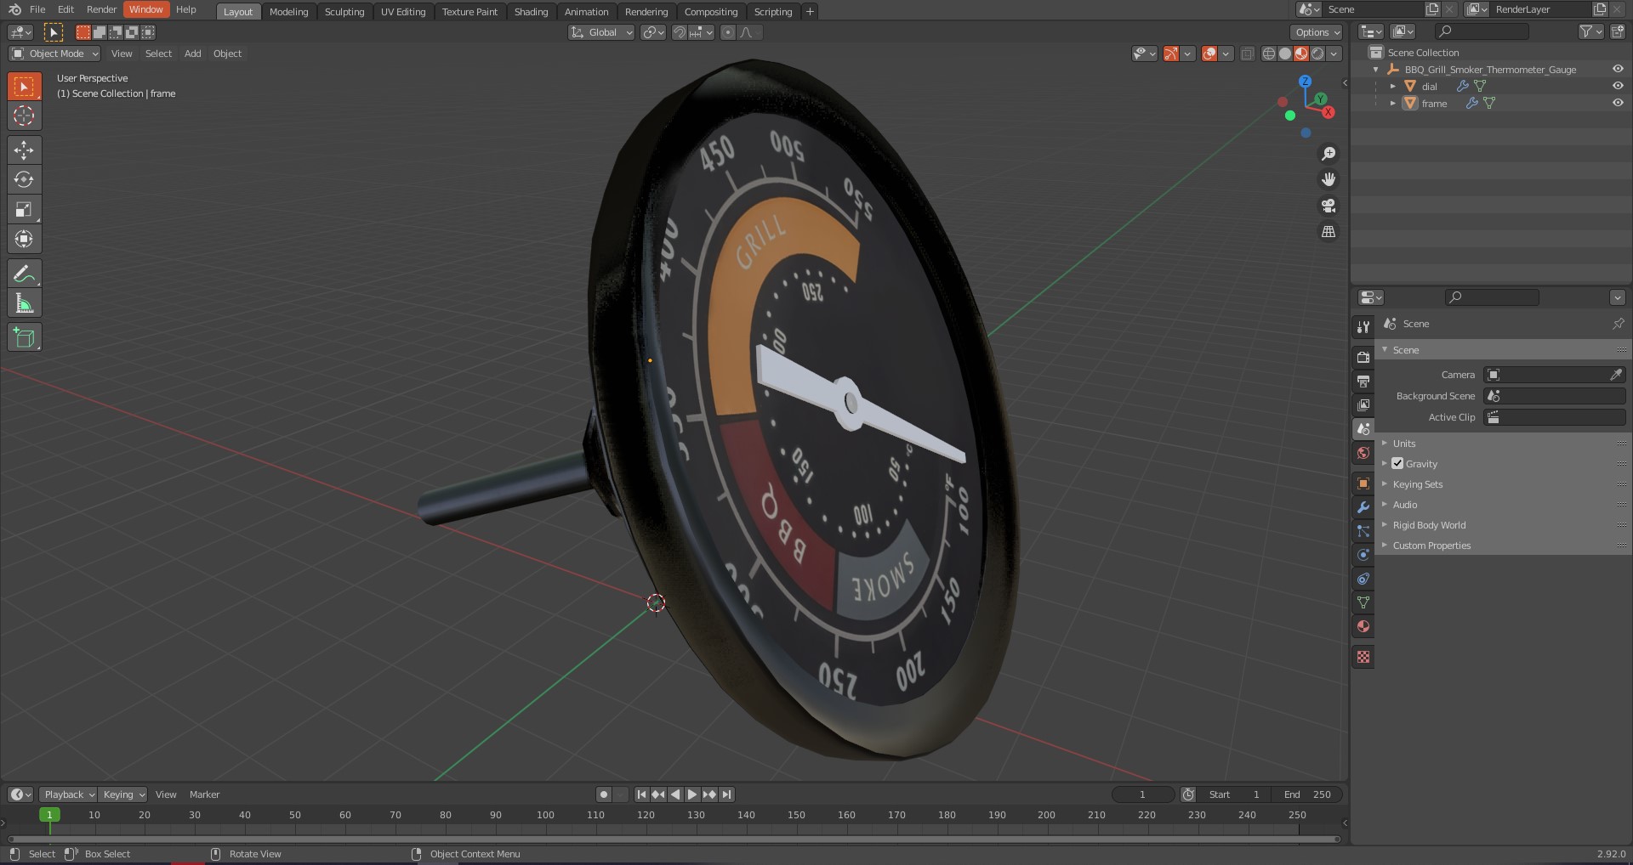1633x865 pixels.
Task: Activate the Add Cube tool
Action: click(x=24, y=337)
